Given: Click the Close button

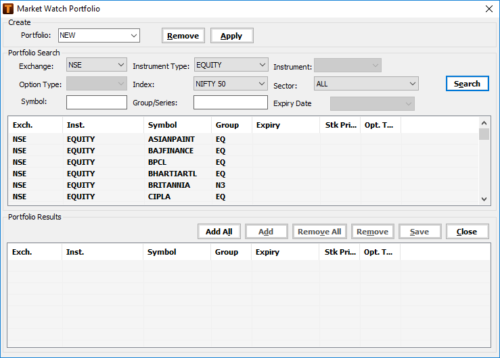Looking at the screenshot, I should coord(467,232).
